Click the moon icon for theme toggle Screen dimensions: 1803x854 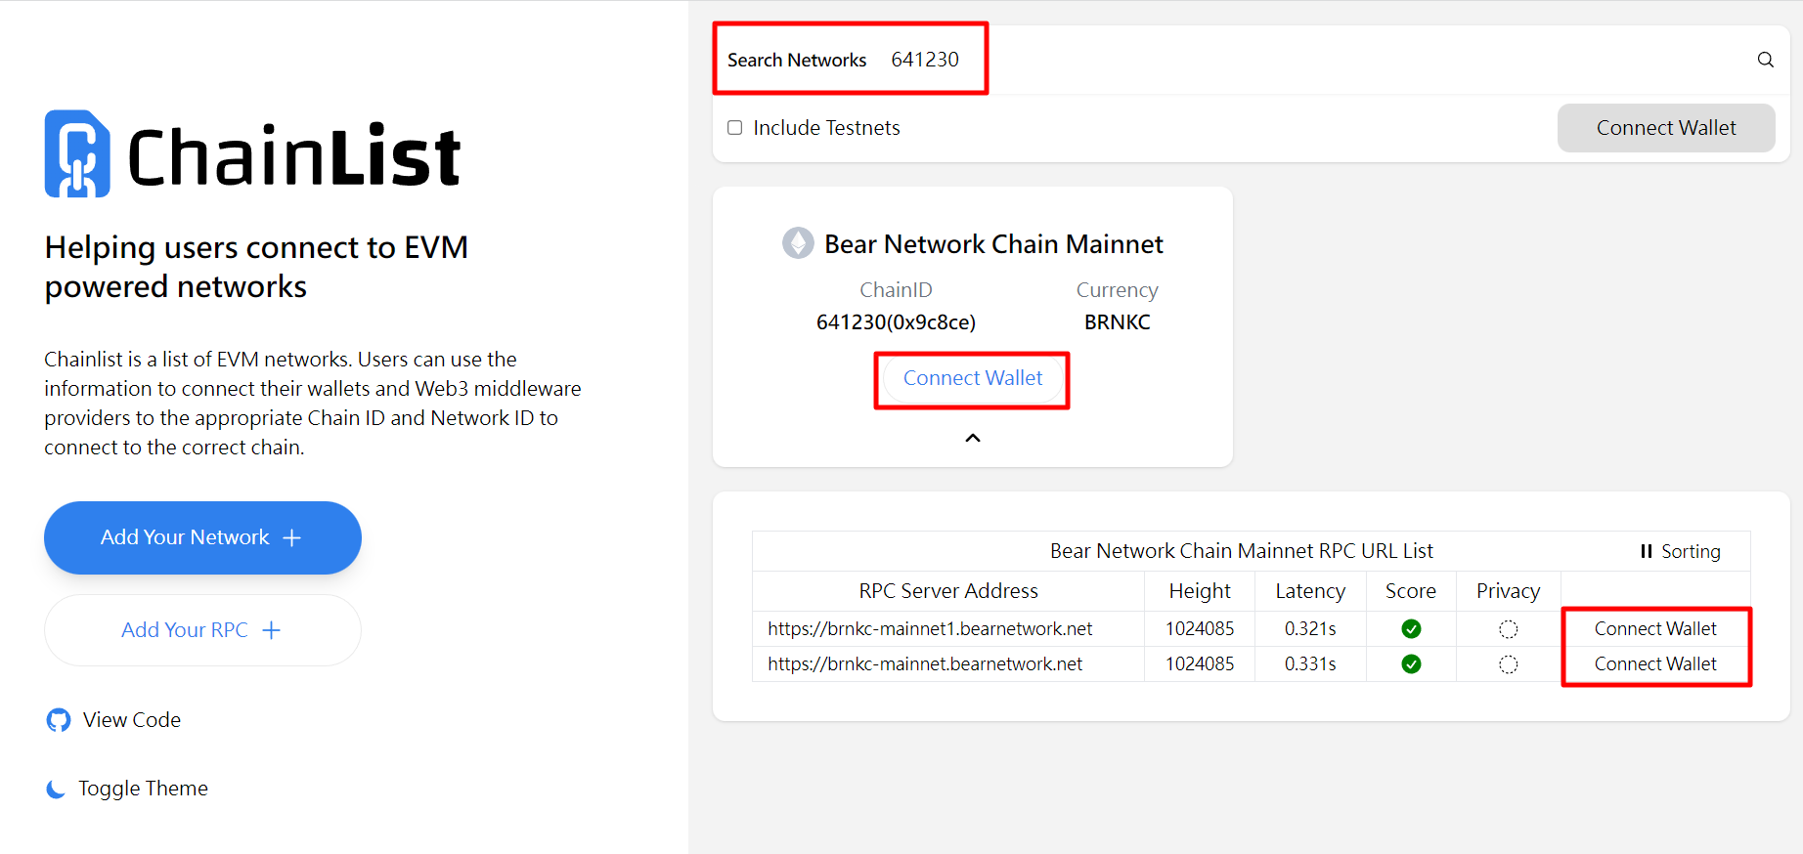click(56, 789)
